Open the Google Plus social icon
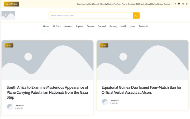The height and width of the screenshot is (119, 190). pos(187,4)
